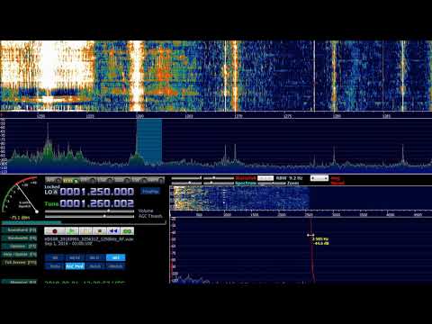The height and width of the screenshot is (324, 432).
Task: Click the 1270 mark on RF frequency scale
Action: (x=238, y=116)
